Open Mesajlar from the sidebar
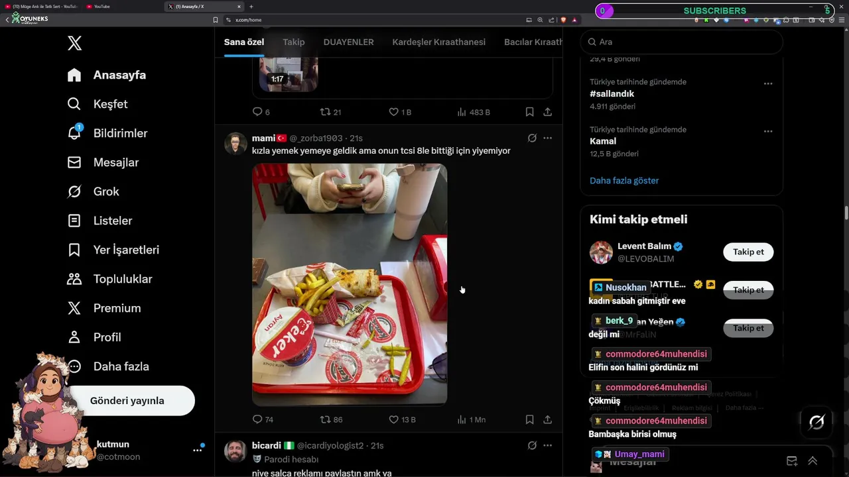849x477 pixels. pos(103,162)
